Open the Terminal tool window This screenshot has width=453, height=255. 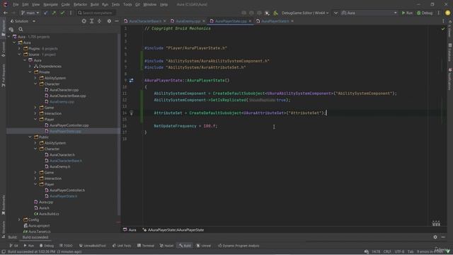tap(146, 246)
